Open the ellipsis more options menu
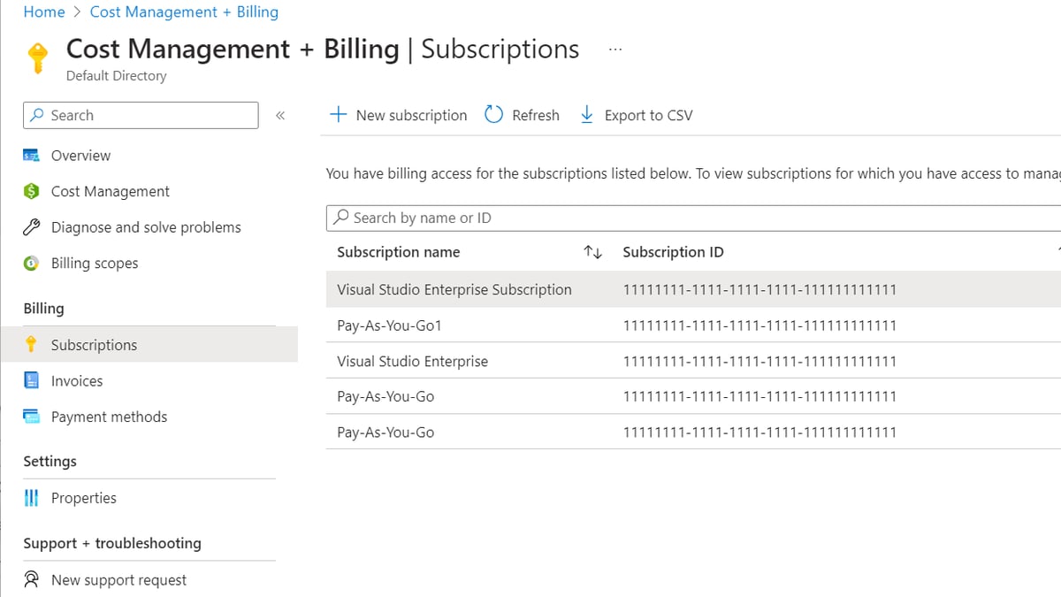This screenshot has width=1061, height=597. [x=615, y=50]
